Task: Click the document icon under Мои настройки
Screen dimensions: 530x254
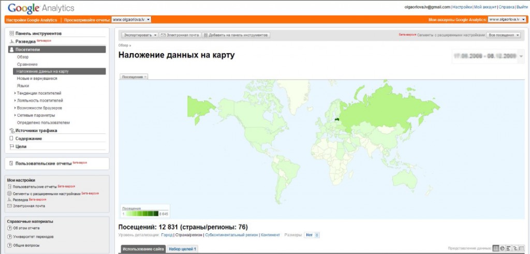Action: (x=9, y=186)
